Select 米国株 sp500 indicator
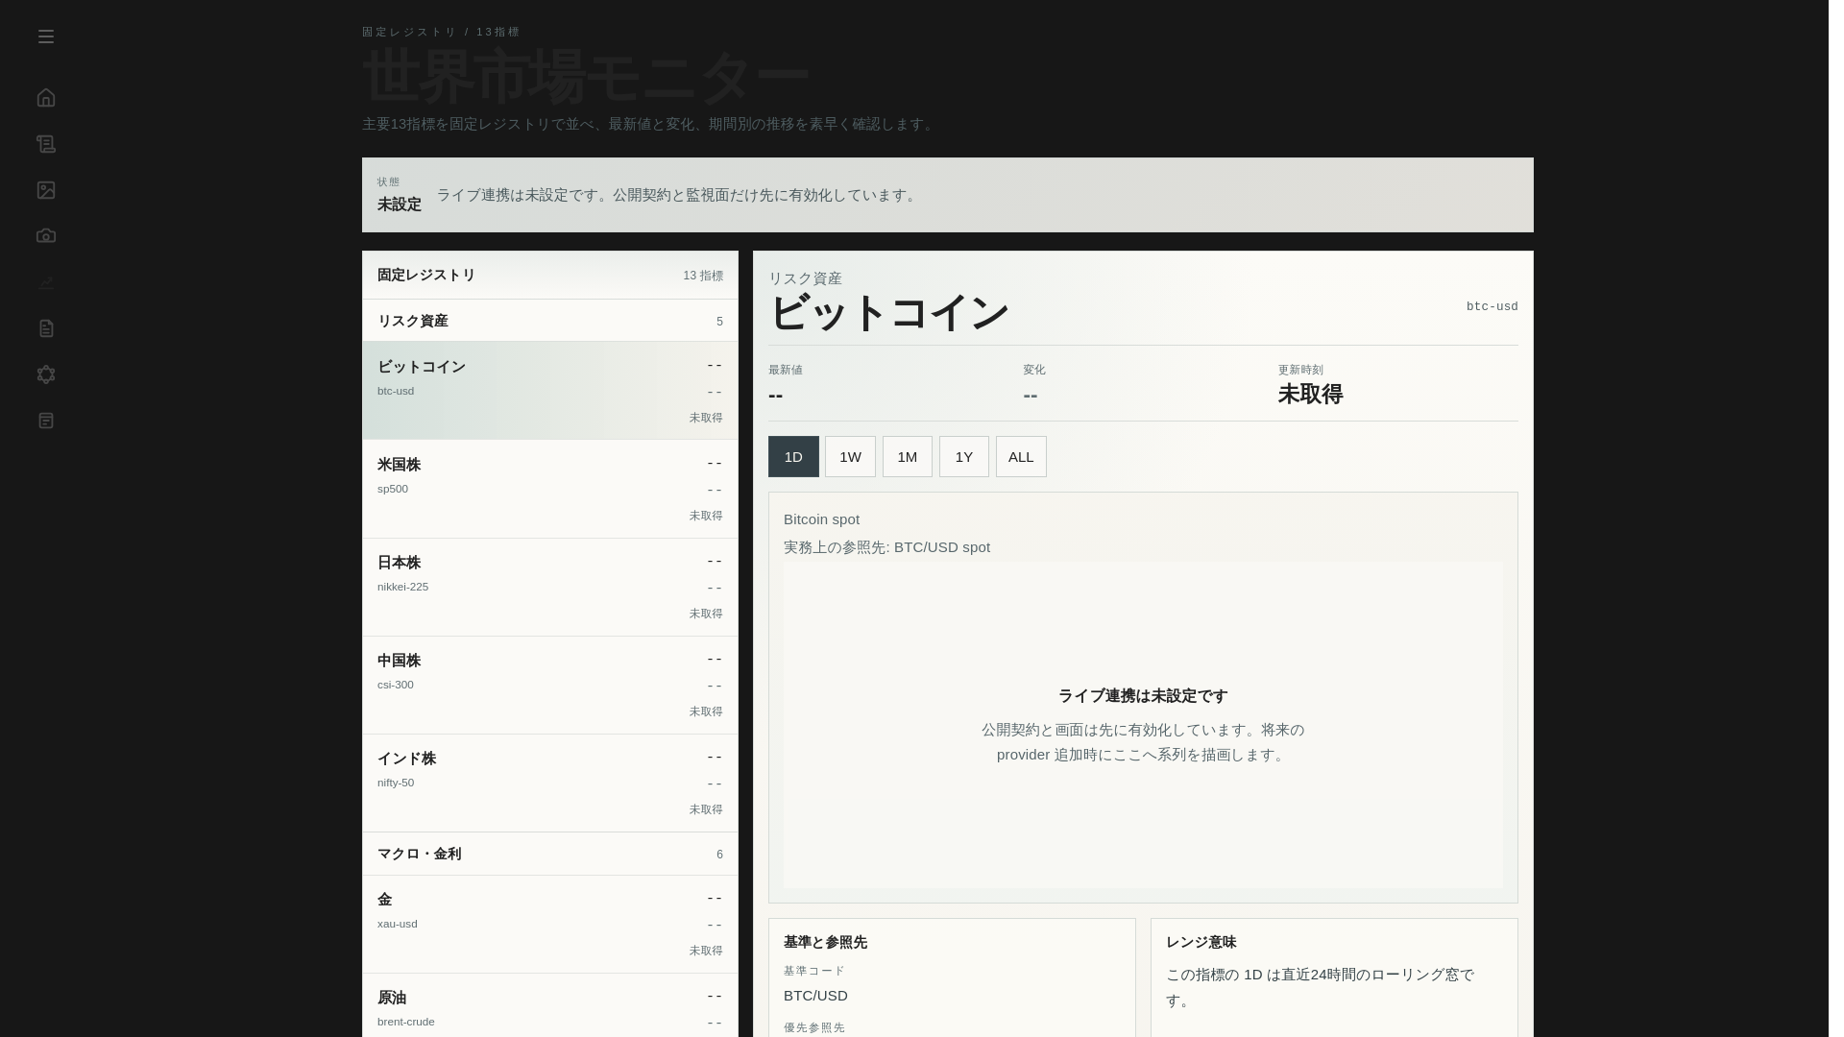1844x1037 pixels. [x=549, y=489]
